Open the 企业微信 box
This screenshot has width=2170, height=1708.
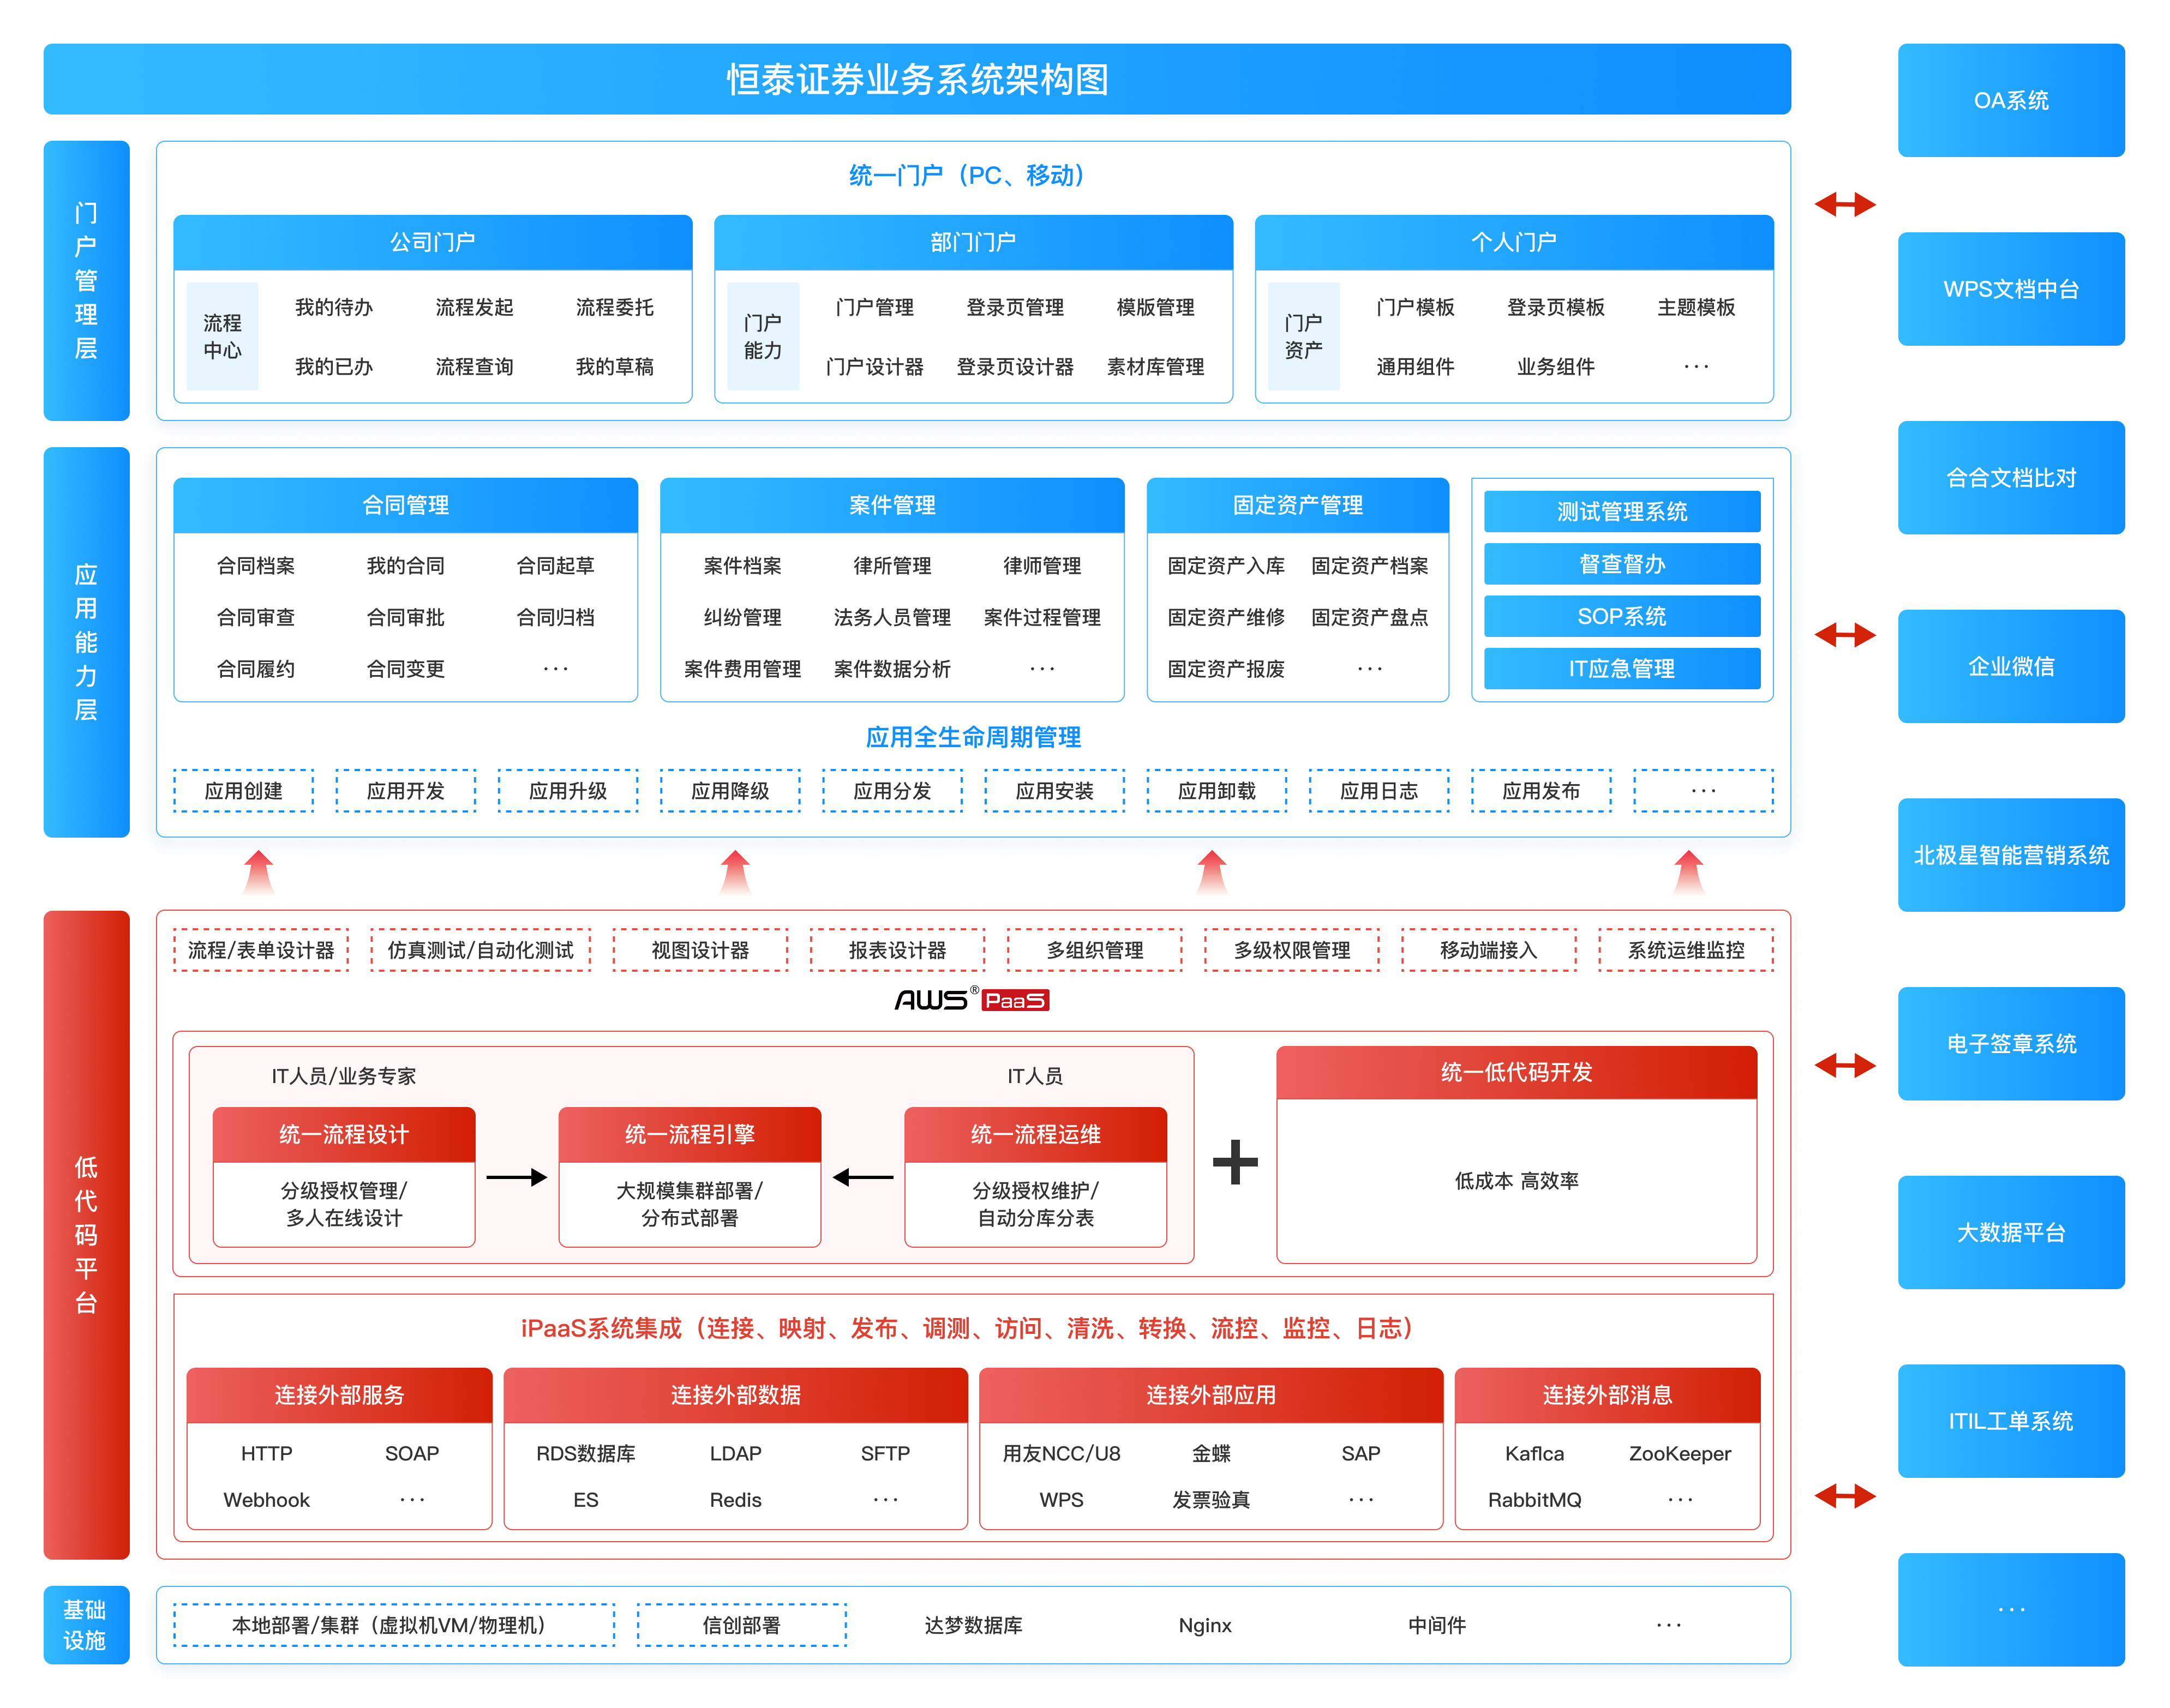tap(2010, 666)
